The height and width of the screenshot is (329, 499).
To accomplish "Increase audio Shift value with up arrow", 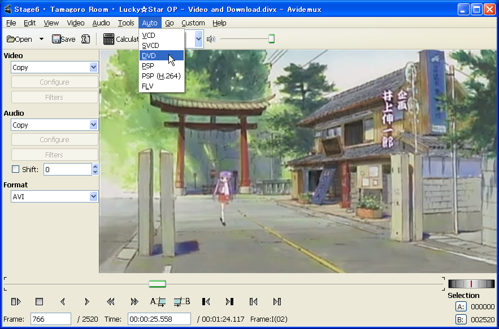I will tap(95, 166).
